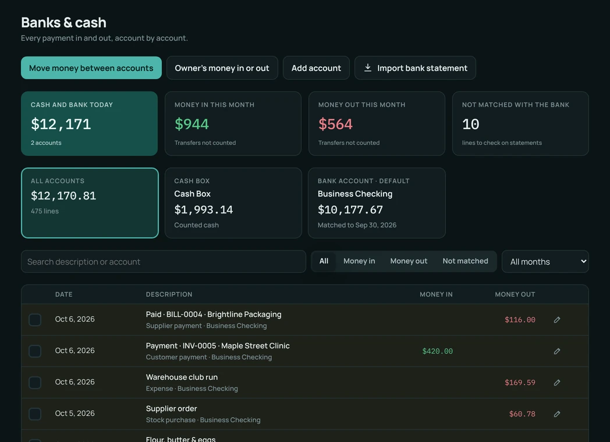
Task: Select the All filter tab
Action: coord(324,261)
